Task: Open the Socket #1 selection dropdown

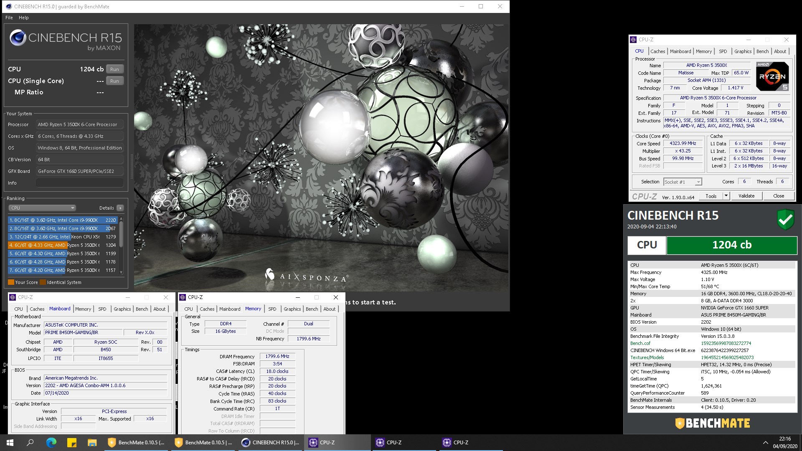Action: (683, 182)
